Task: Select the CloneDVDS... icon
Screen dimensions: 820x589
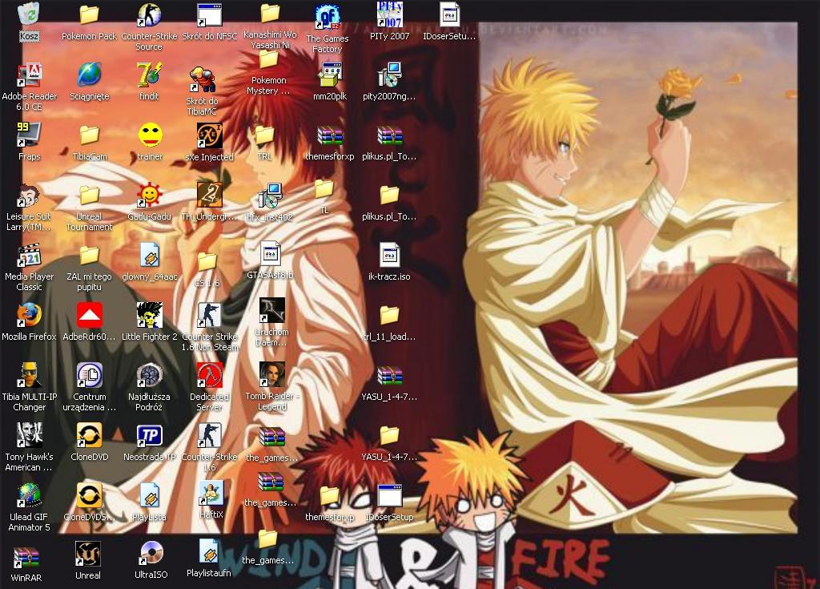Action: pyautogui.click(x=90, y=495)
